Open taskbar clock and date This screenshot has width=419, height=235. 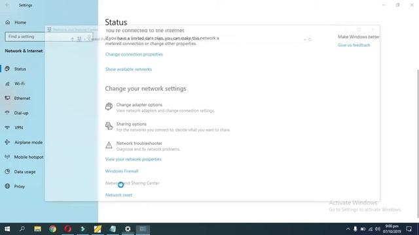pyautogui.click(x=392, y=229)
